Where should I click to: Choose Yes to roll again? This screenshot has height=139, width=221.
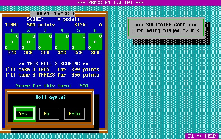click(x=24, y=113)
